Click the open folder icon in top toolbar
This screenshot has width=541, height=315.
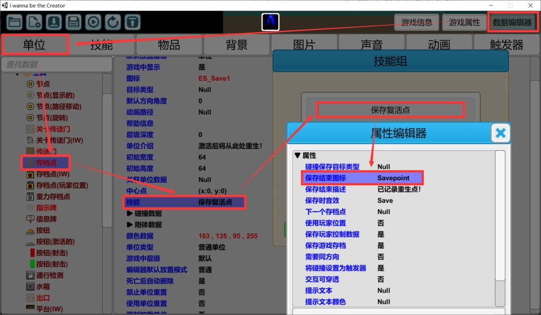(x=15, y=22)
